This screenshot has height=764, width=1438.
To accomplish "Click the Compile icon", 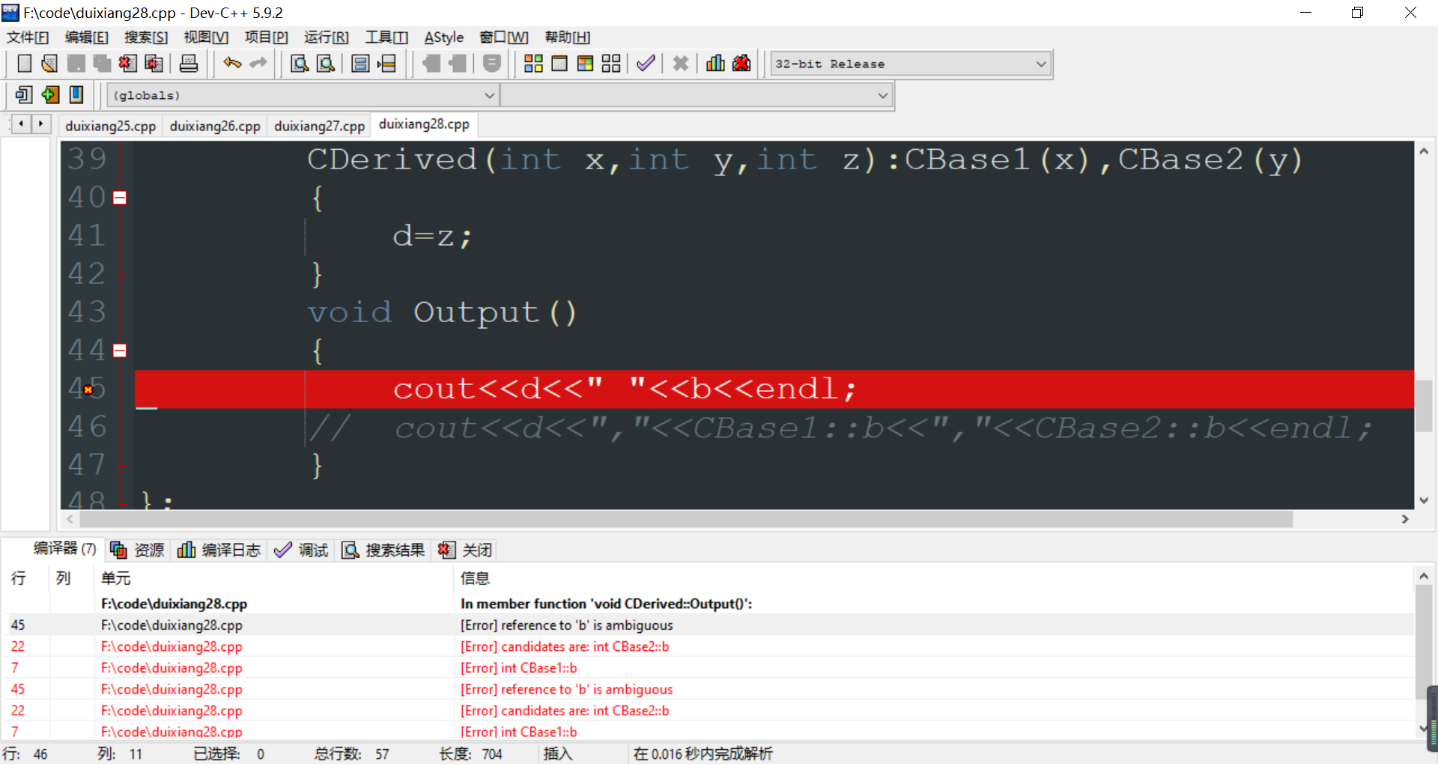I will [533, 64].
